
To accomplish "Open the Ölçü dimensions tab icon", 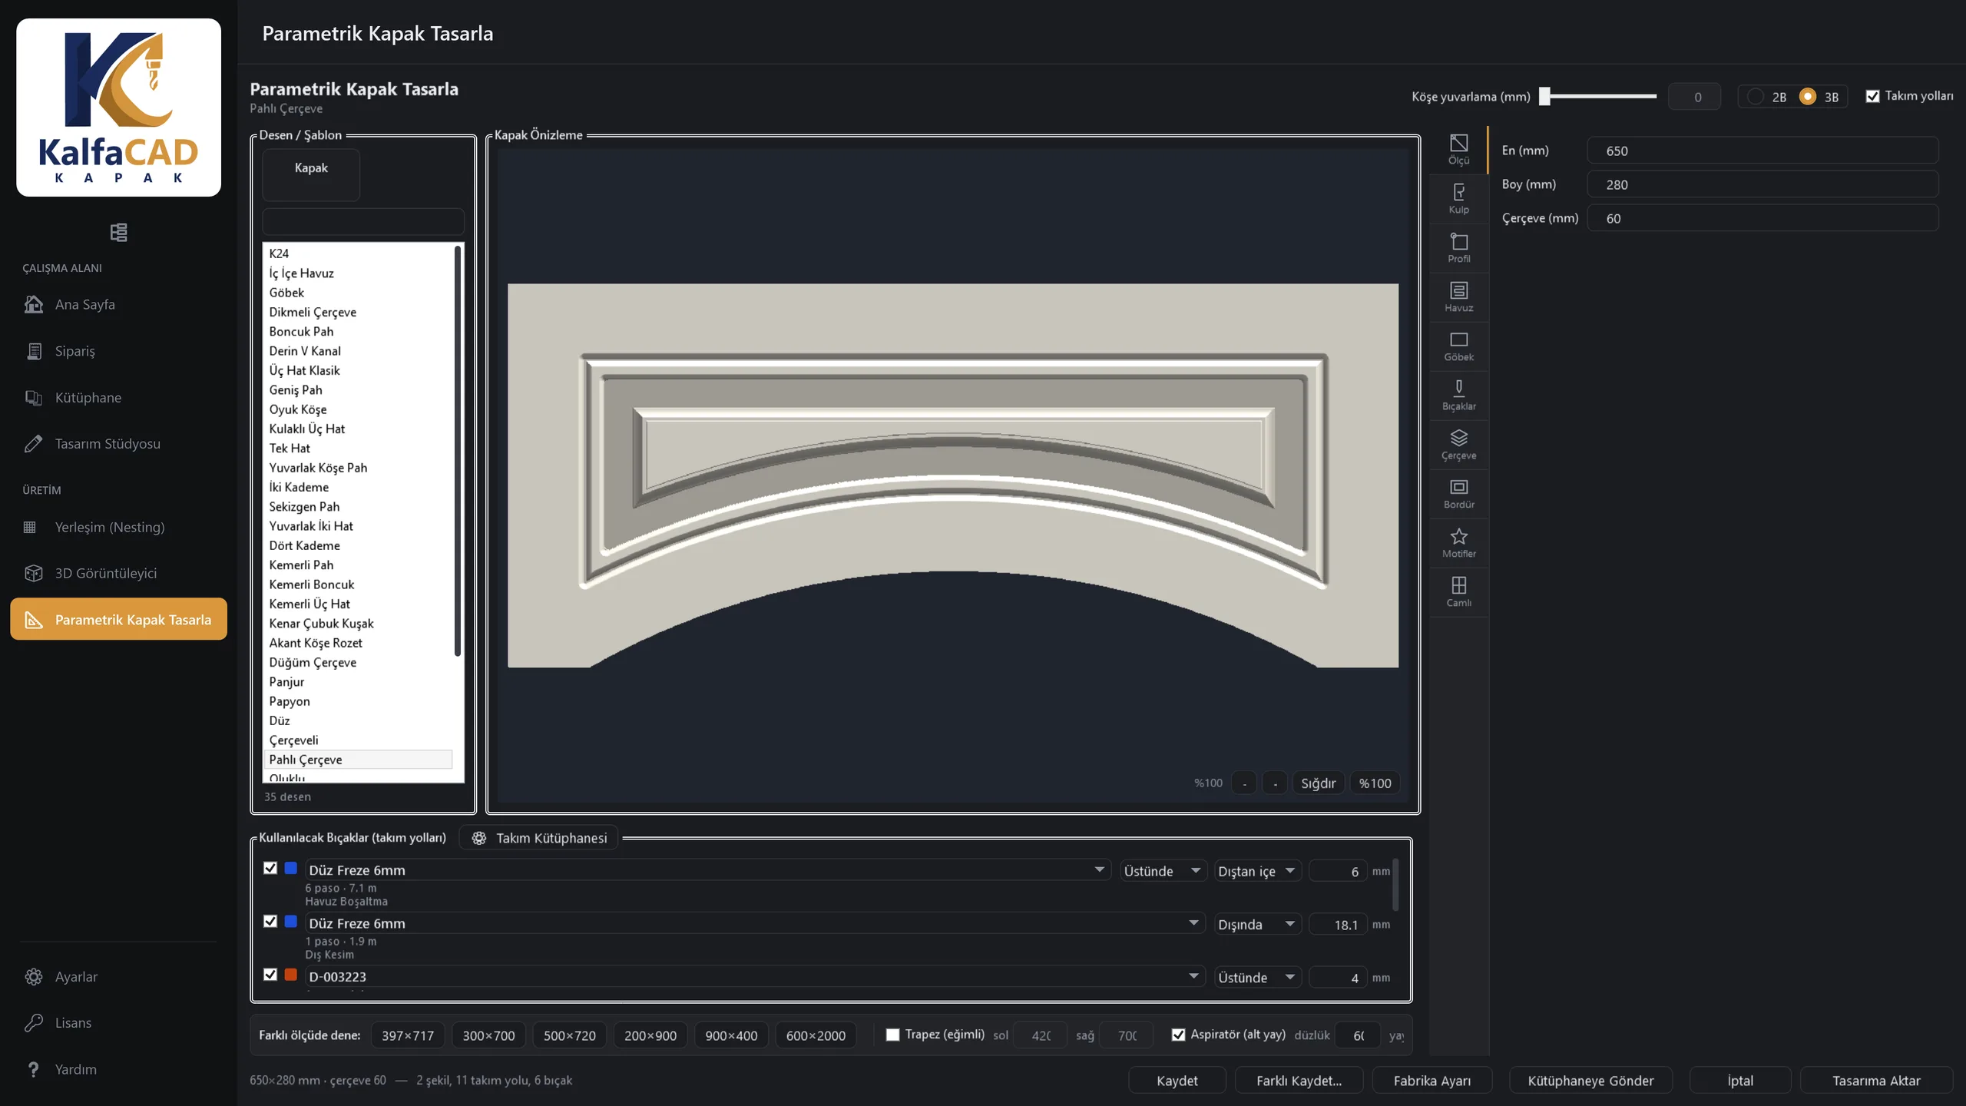I will [1458, 150].
